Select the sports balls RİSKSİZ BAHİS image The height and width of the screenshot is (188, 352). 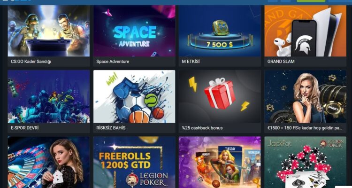pyautogui.click(x=134, y=96)
